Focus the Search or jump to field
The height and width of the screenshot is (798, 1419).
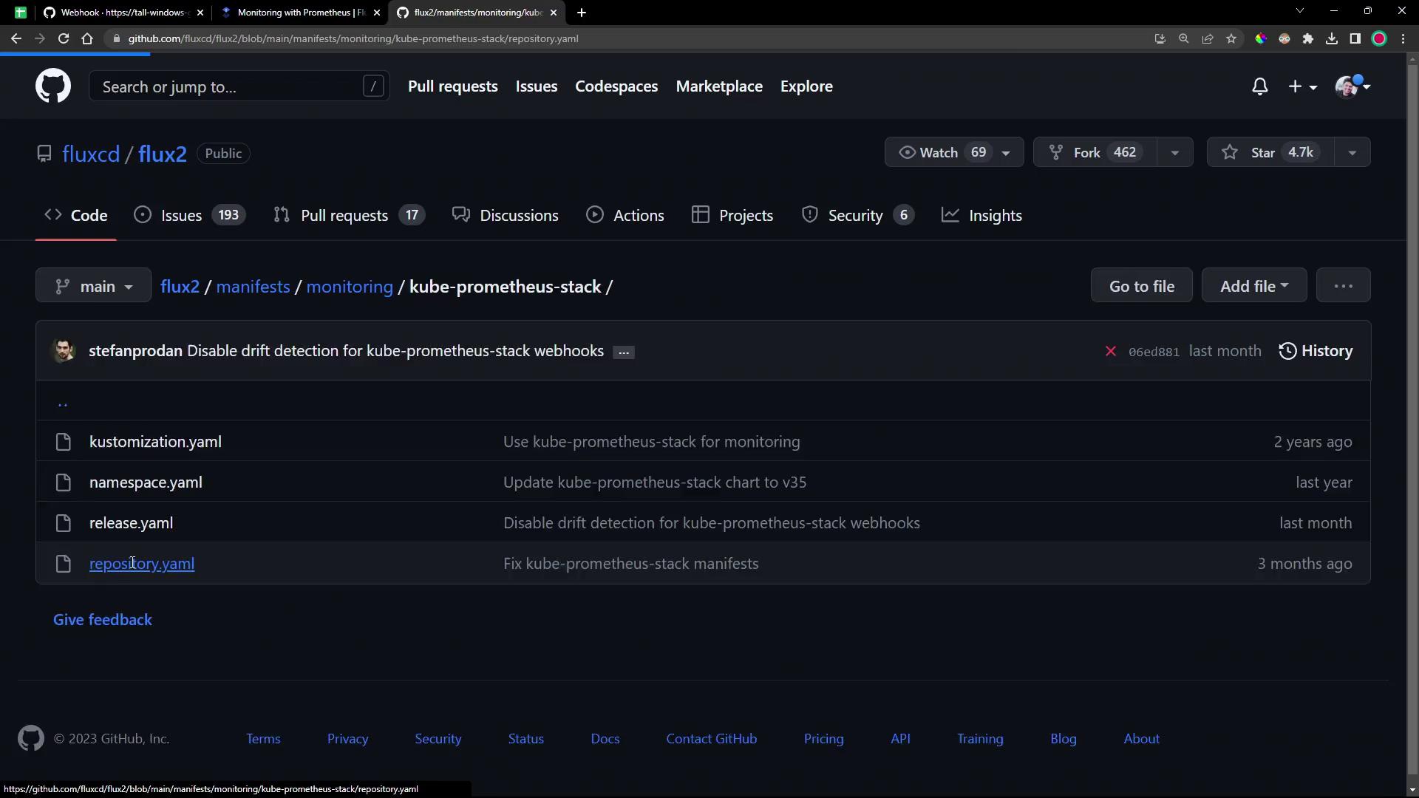229,86
